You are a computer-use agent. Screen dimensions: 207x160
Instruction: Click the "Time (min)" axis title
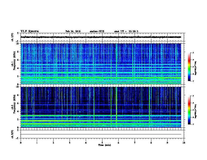click(105, 145)
